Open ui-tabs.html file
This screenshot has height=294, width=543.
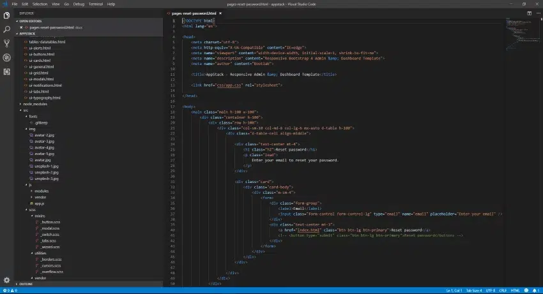point(38,92)
